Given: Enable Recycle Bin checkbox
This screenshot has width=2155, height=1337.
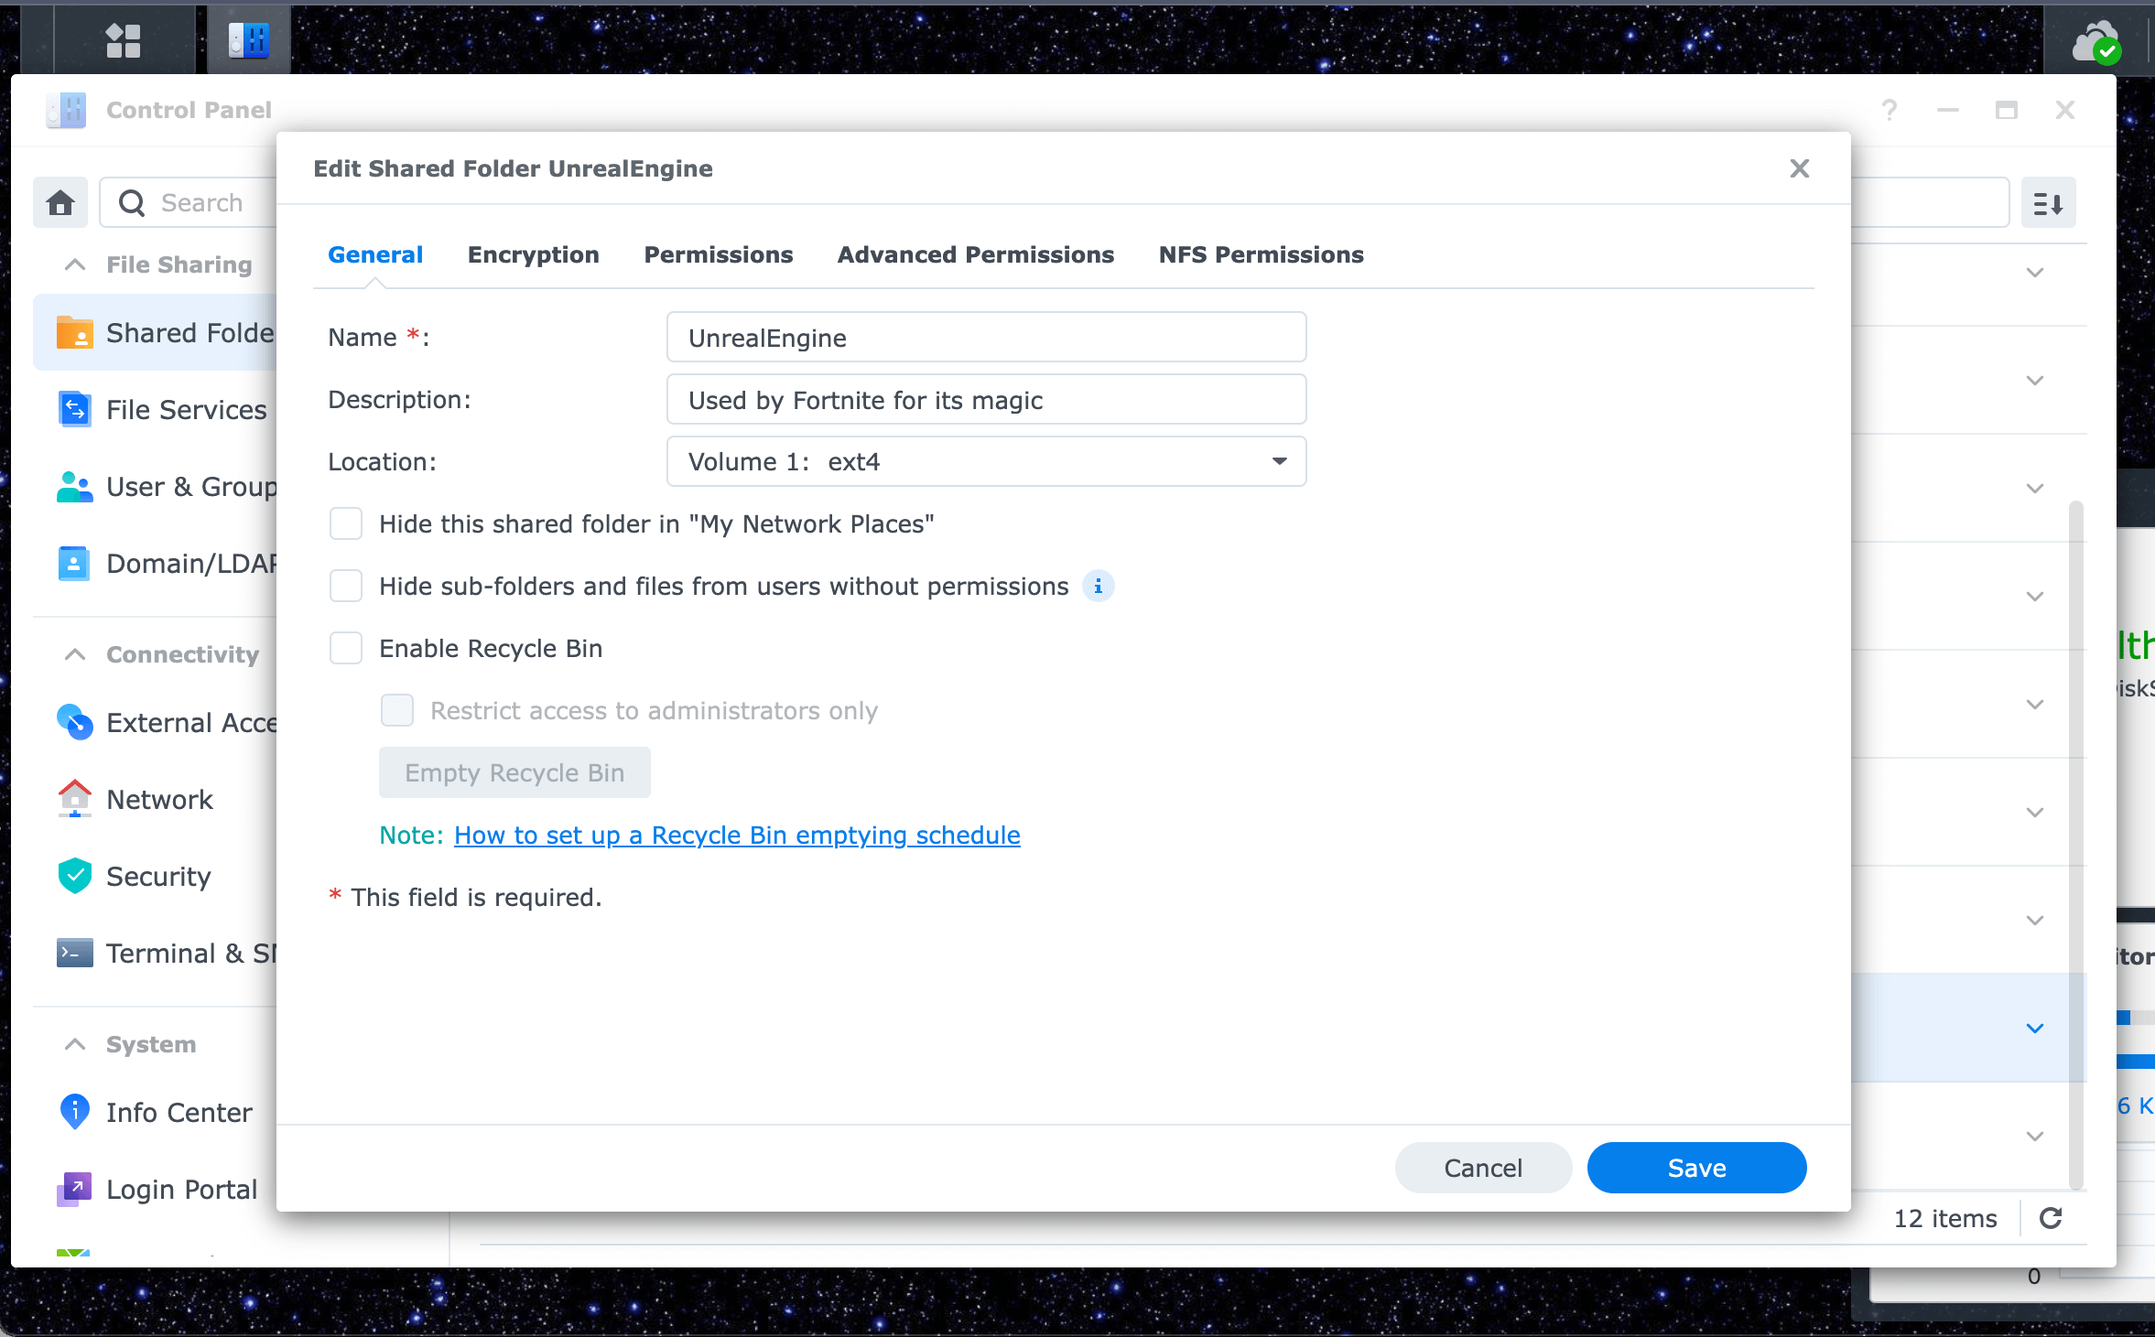Looking at the screenshot, I should (x=346, y=648).
